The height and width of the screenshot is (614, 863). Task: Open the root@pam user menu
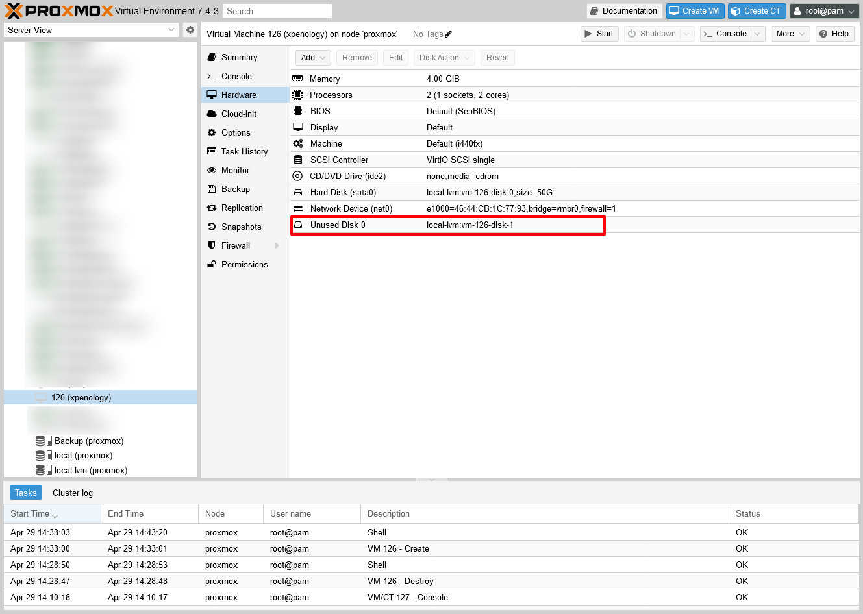[x=824, y=11]
